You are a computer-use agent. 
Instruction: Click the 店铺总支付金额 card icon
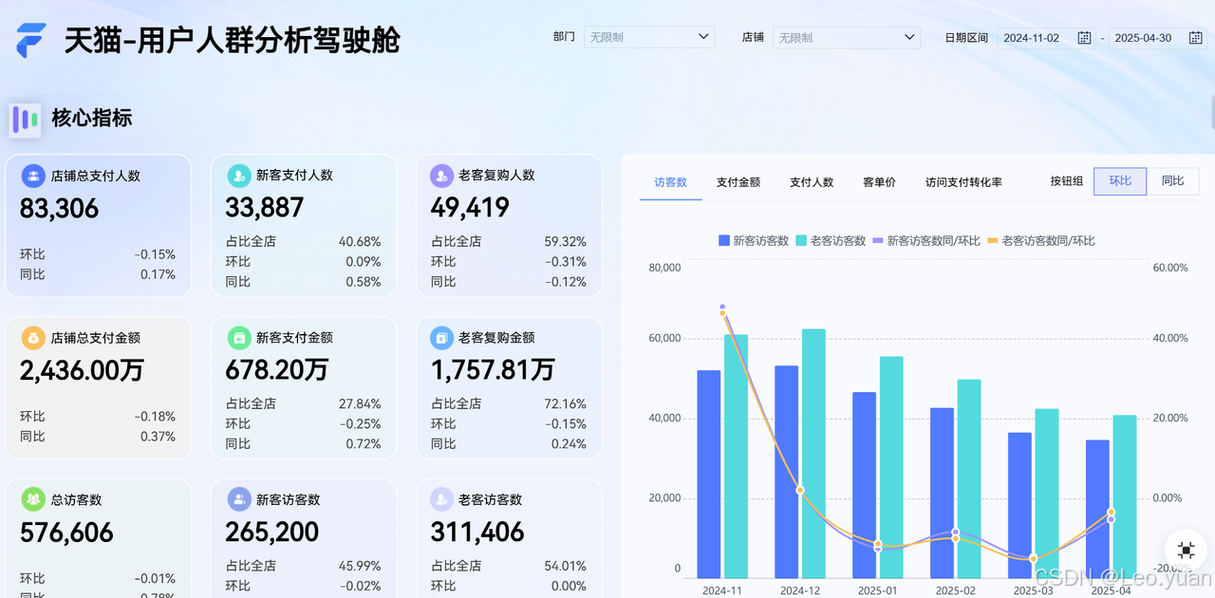[33, 338]
